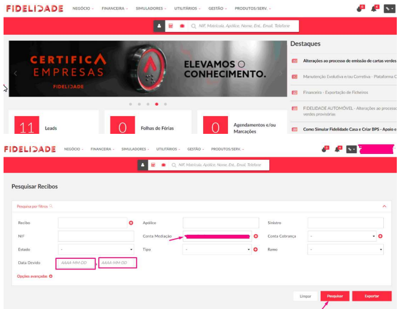
Task: Open the user tools dropdown on the home page
Action: click(x=389, y=9)
